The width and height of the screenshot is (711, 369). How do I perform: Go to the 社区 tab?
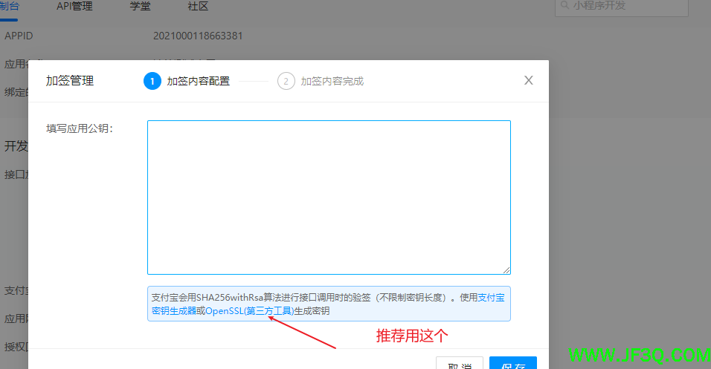[x=198, y=6]
